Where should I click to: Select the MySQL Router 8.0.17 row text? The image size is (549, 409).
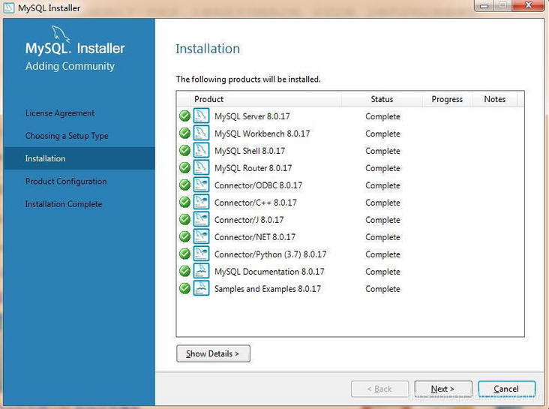pos(253,168)
